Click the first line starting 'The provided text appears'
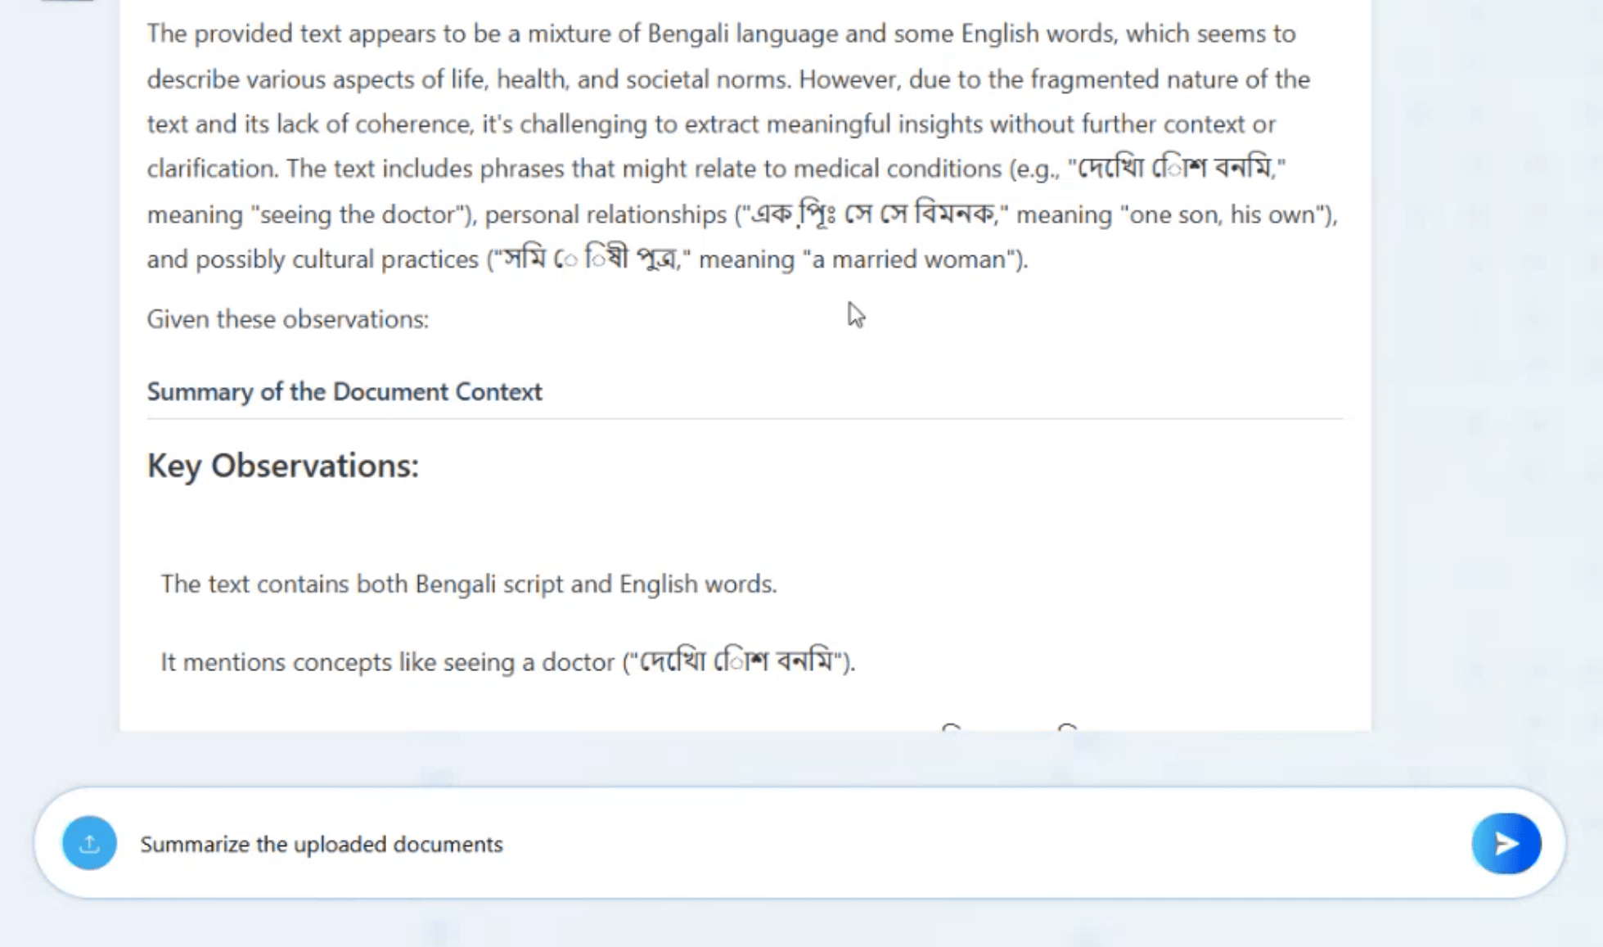 [722, 34]
